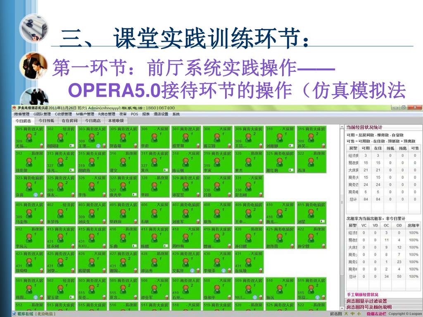This screenshot has width=423, height=317.
Task: Click the 在住 column header
Action: 378,148
